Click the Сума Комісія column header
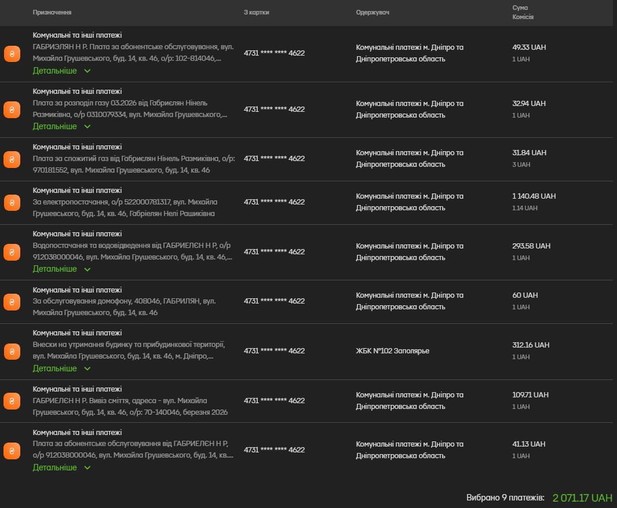 point(523,12)
